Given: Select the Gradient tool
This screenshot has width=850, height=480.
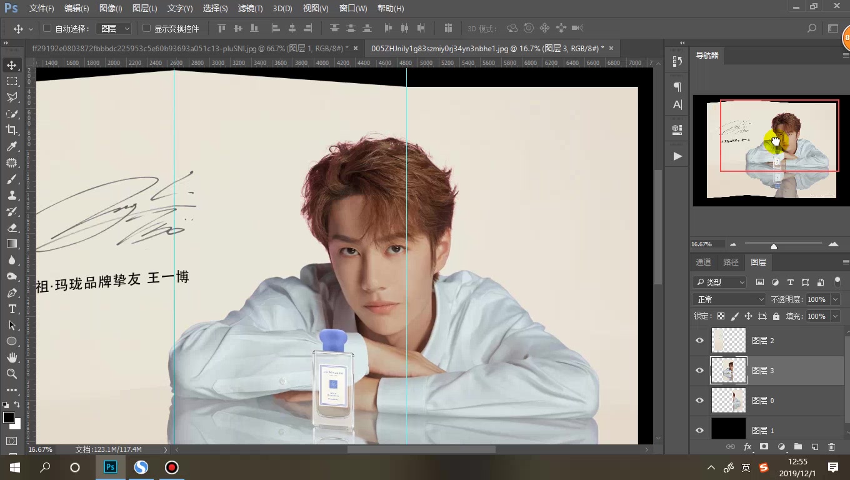Looking at the screenshot, I should pos(11,244).
